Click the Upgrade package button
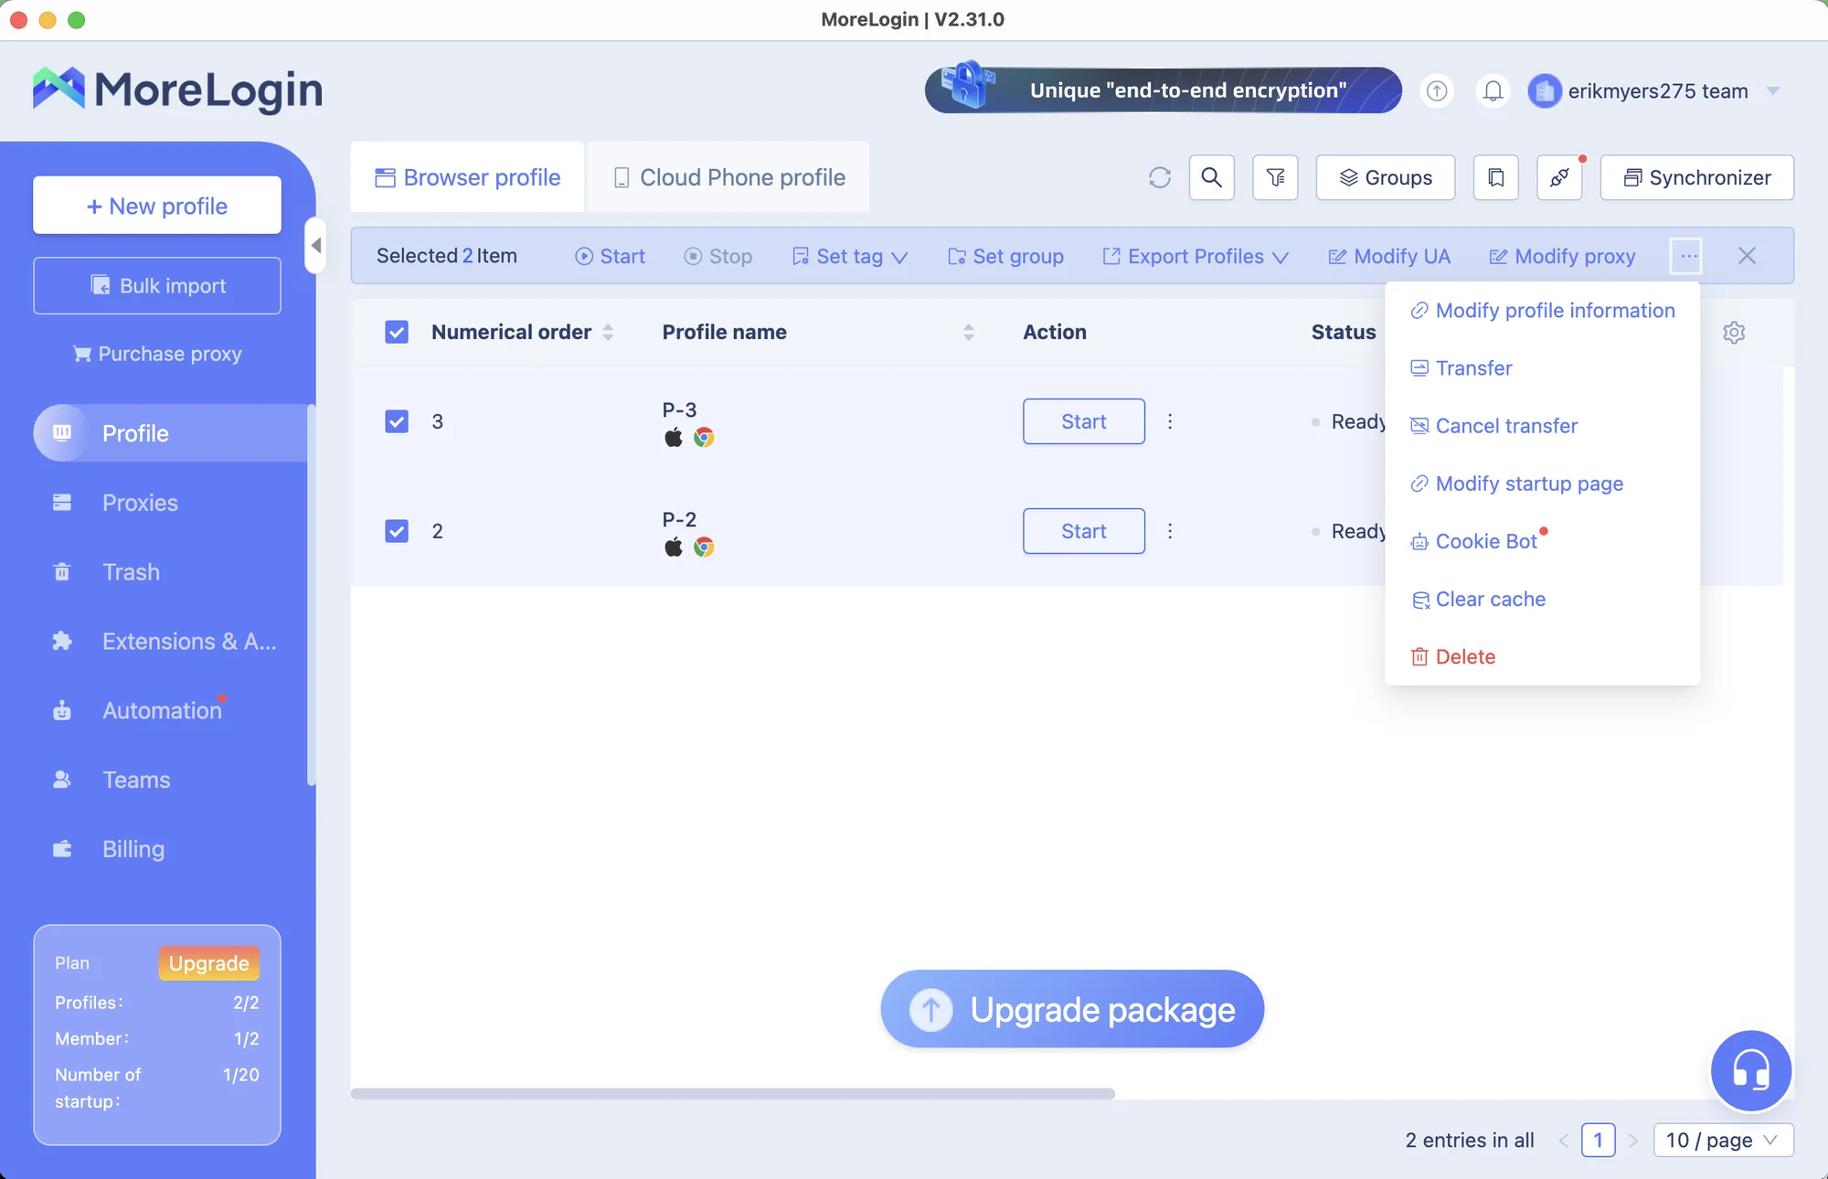The image size is (1828, 1179). pos(1072,1009)
